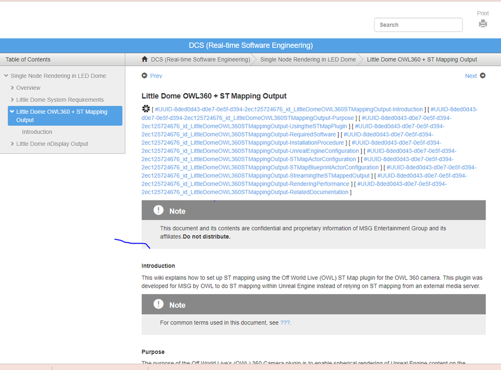The image size is (501, 370).
Task: Follow the STMapBlueprintActorConfiguration anchor link
Action: point(260,167)
